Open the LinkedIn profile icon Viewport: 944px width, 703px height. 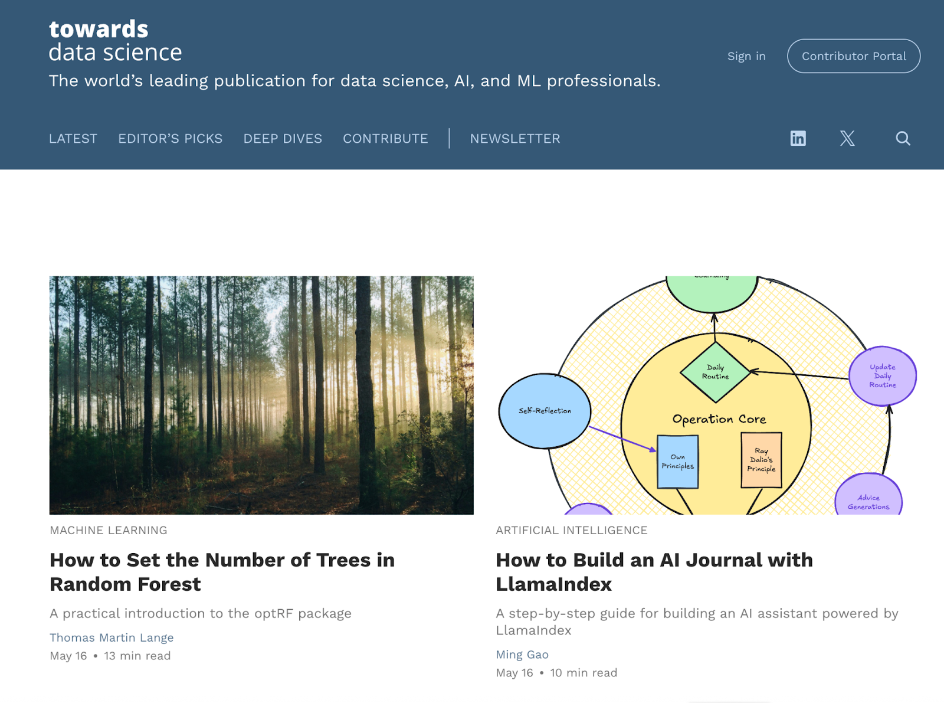pos(798,139)
